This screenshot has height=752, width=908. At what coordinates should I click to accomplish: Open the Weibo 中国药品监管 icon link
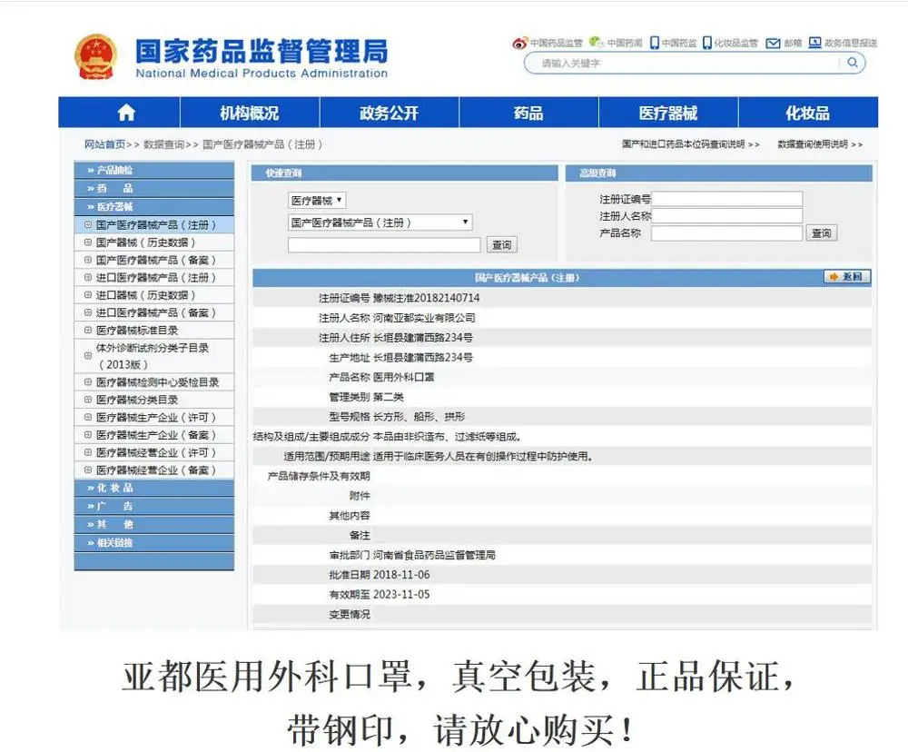click(x=548, y=43)
